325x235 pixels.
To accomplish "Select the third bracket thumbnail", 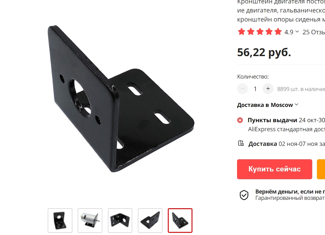I will (x=120, y=220).
